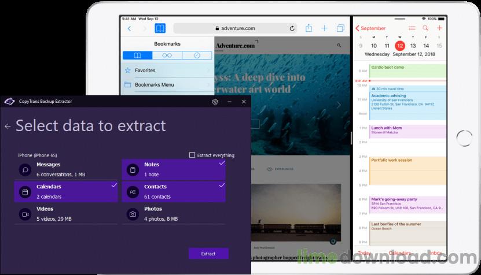
Task: Select day 11 in Calendar week strip
Action: pyautogui.click(x=387, y=46)
